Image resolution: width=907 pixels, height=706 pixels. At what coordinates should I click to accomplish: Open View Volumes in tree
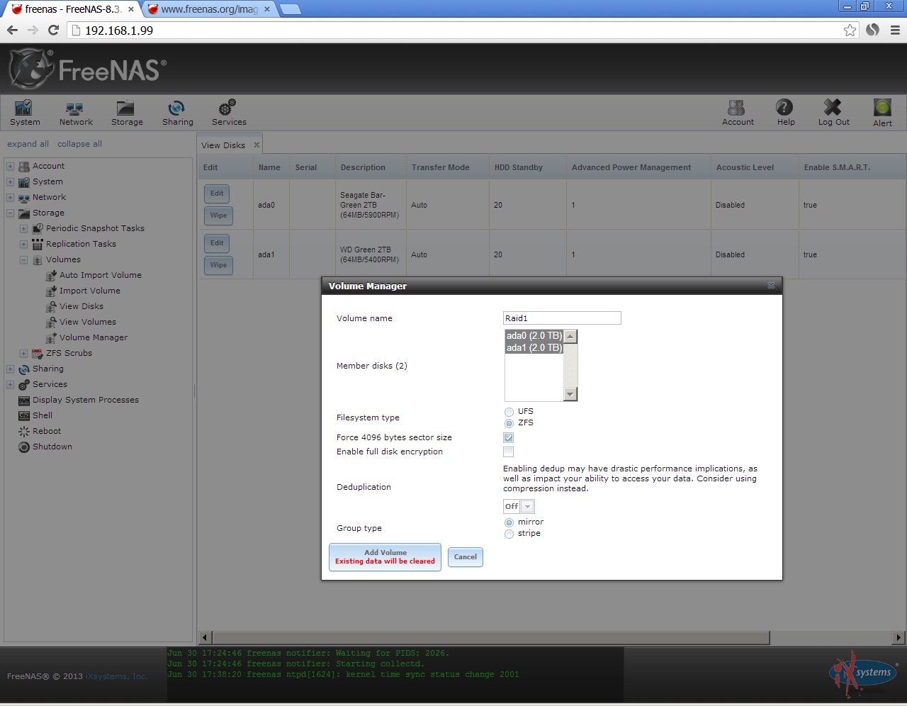[88, 322]
